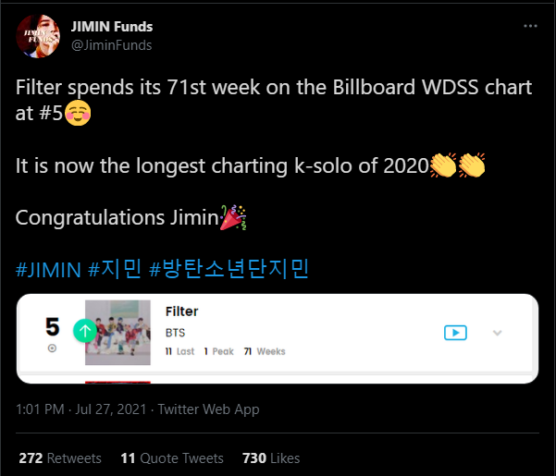View the 11 Quote Tweets list
Image resolution: width=556 pixels, height=476 pixels.
[x=172, y=458]
